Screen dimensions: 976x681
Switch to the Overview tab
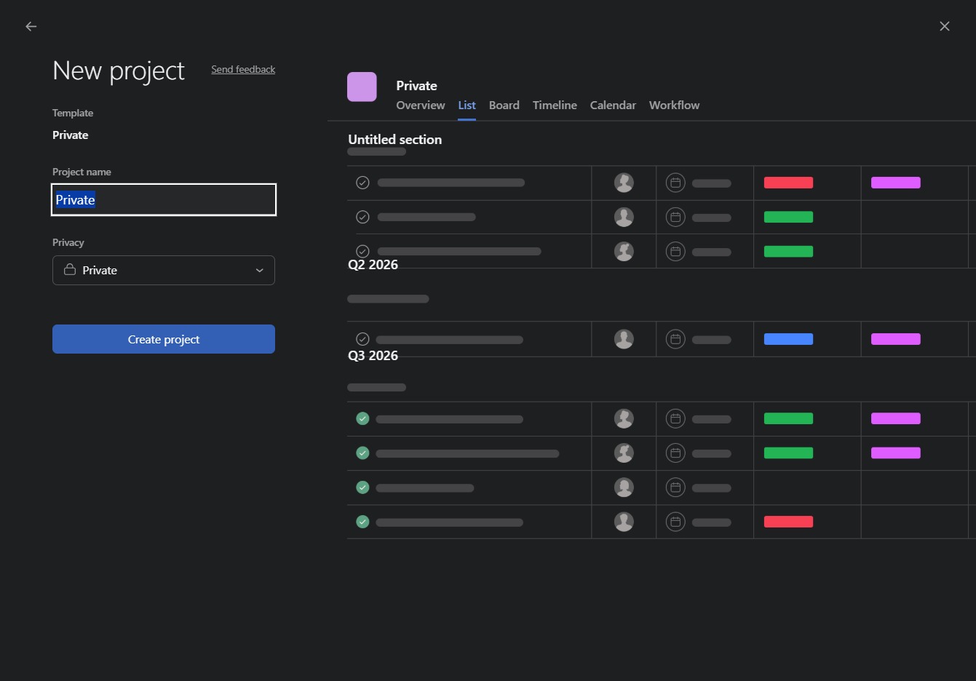point(421,105)
